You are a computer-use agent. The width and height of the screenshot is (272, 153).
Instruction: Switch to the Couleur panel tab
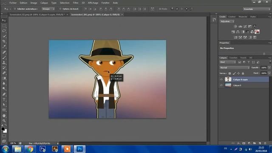pyautogui.click(x=232, y=17)
